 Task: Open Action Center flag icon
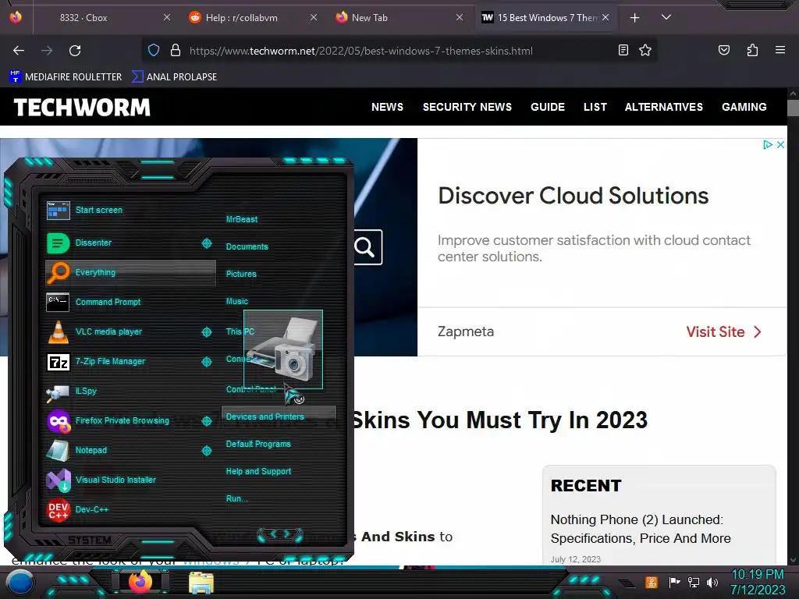[674, 582]
